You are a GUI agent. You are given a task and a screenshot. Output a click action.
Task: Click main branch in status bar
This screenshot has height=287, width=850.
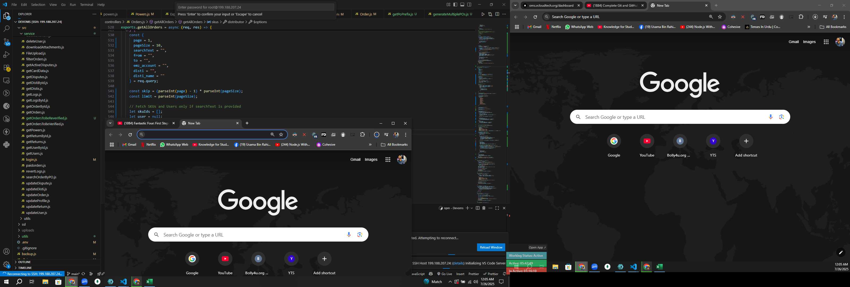tap(73, 274)
